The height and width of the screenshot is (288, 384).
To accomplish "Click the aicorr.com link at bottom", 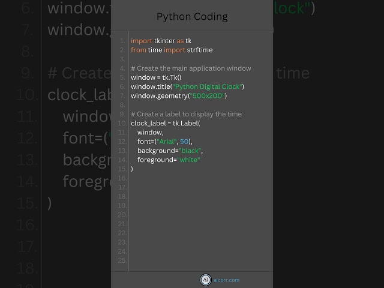I will pos(226,280).
